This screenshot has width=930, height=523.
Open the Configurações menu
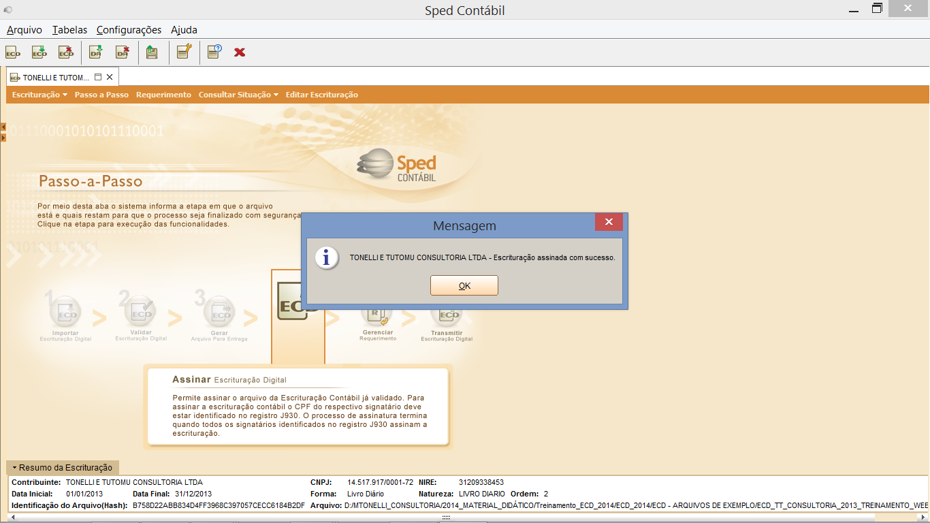[x=129, y=30]
